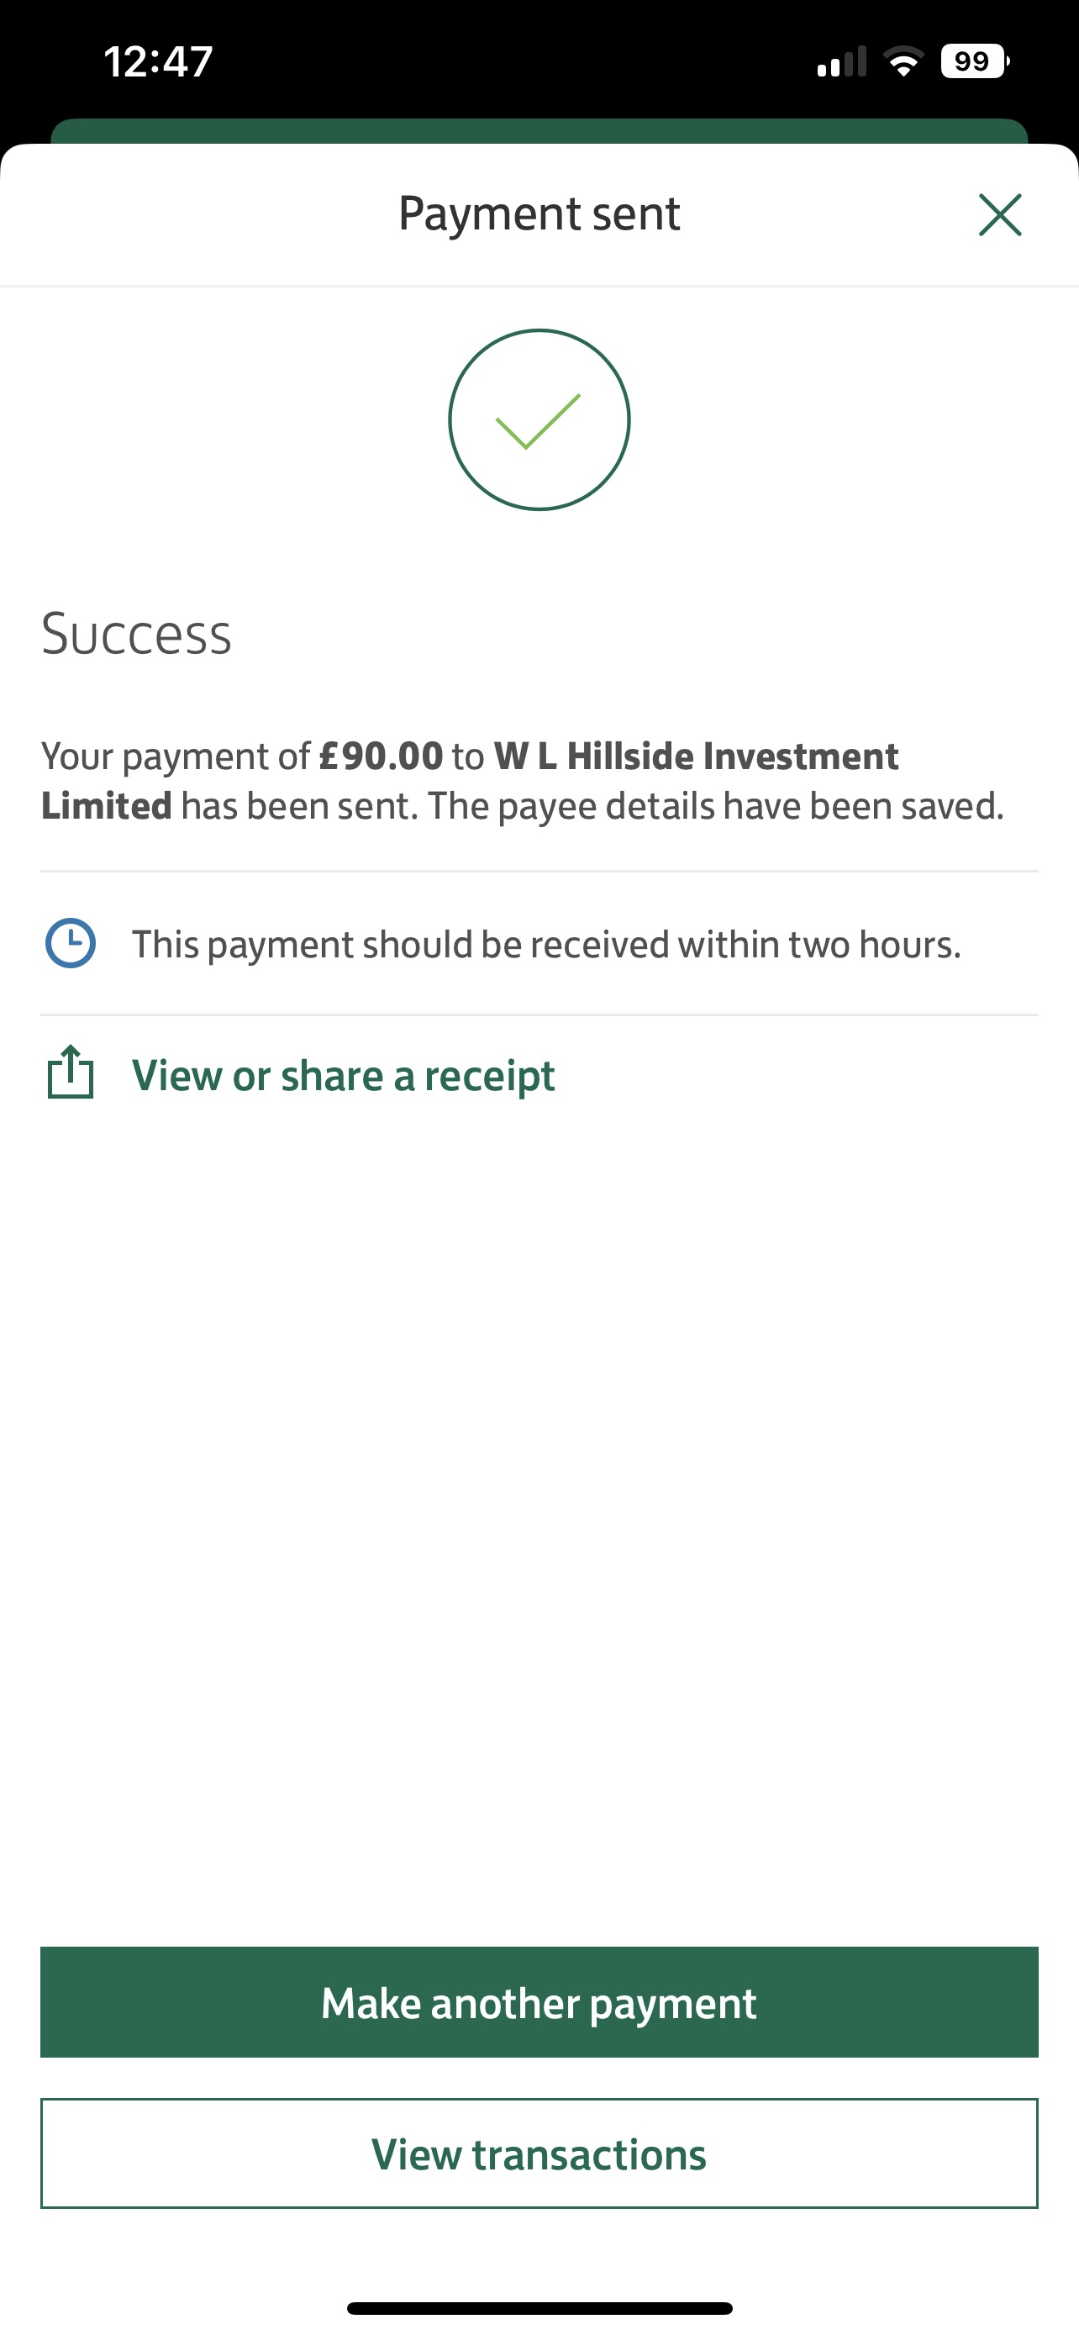1079x2335 pixels.
Task: Click the Wi-Fi status icon
Action: point(903,61)
